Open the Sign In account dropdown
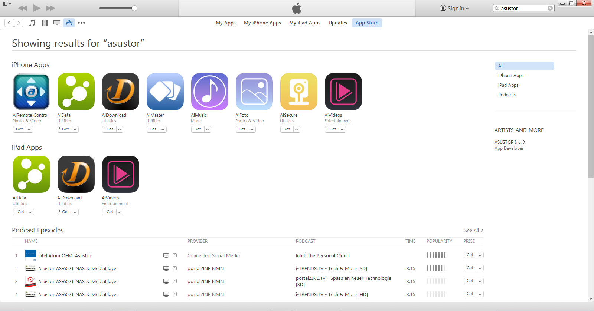Image resolution: width=594 pixels, height=311 pixels. [x=454, y=8]
